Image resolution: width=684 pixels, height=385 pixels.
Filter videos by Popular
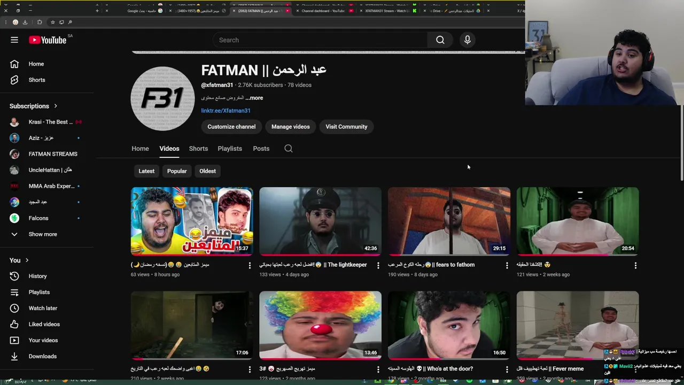(x=177, y=171)
